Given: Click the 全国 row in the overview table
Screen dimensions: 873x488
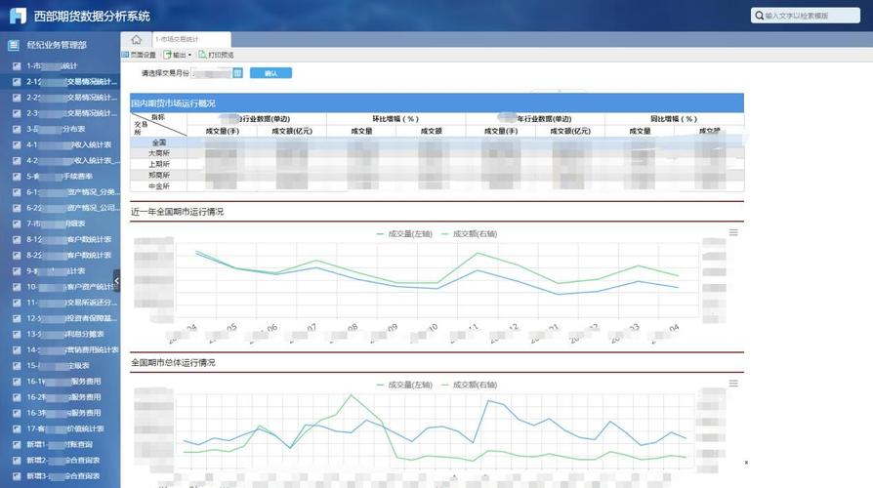Looking at the screenshot, I should [437, 142].
